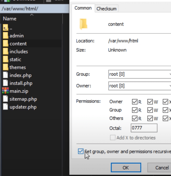Toggle Group write (W) permission checkbox
Image resolution: width=171 pixels, height=176 pixels.
(150, 110)
